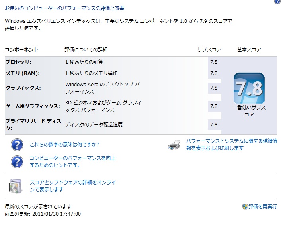The height and width of the screenshot is (226, 281).
Task: Click the question mark icon beside コンピューターのパフォーマンスを向上
Action: coord(17,162)
